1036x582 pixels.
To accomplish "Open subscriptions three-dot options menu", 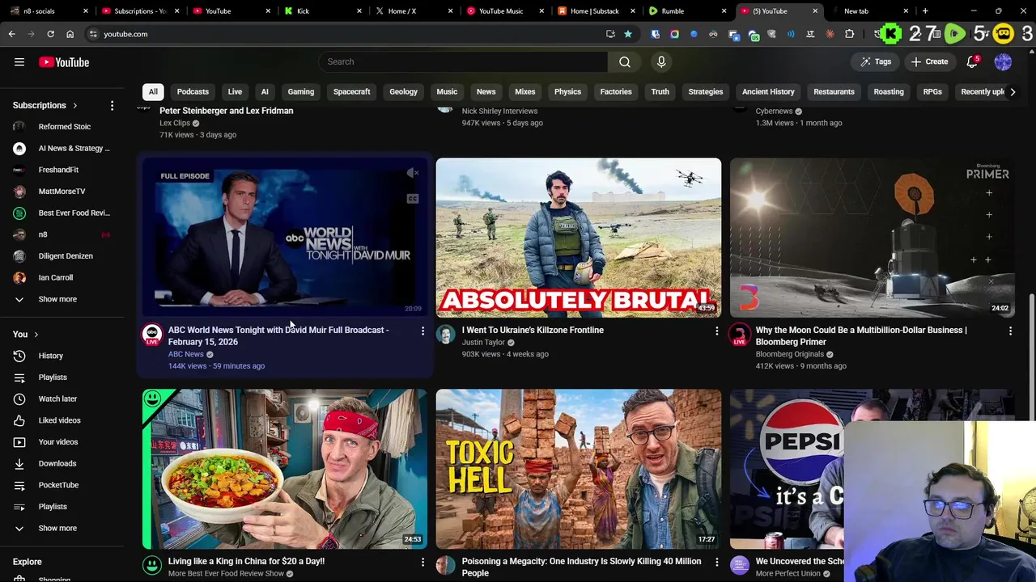I will click(x=112, y=105).
